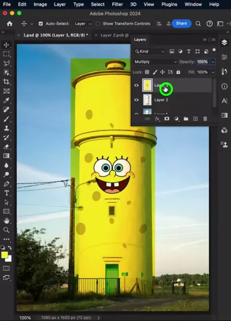This screenshot has height=321, width=231.
Task: Open the Fill slider dropdown arrow
Action: [213, 72]
